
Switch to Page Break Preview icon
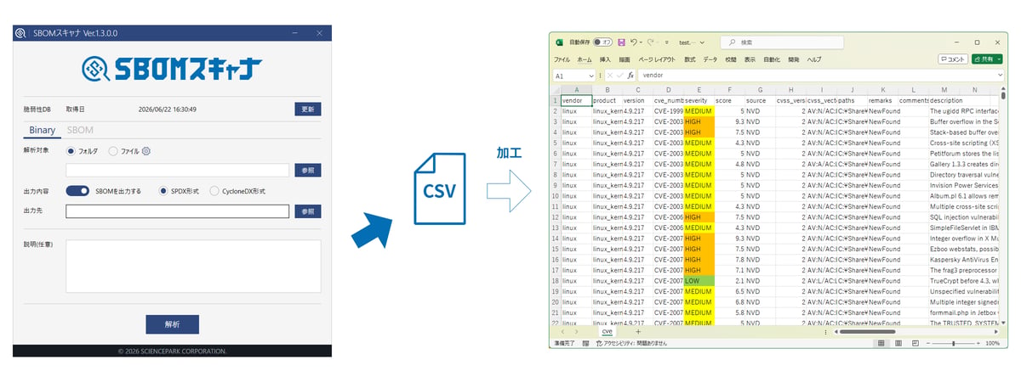[914, 343]
